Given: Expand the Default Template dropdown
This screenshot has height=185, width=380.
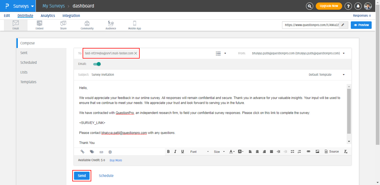Looking at the screenshot, I should coord(327,75).
